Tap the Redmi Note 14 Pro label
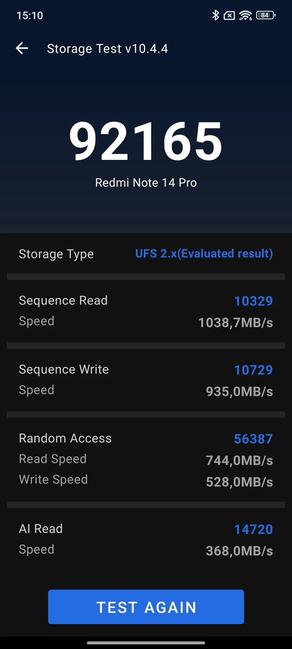Screen dimensions: 292x649 point(146,183)
